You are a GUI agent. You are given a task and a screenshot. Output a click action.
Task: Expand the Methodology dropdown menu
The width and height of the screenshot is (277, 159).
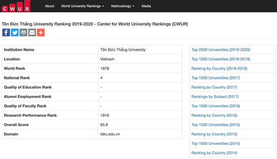click(122, 6)
